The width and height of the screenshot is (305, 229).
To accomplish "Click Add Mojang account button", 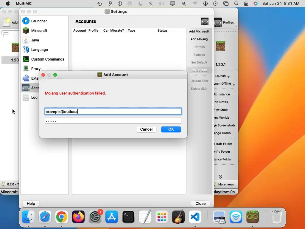I will 199,39.
